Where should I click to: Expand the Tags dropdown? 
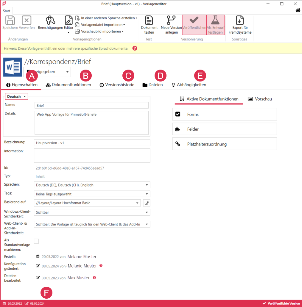(147, 194)
